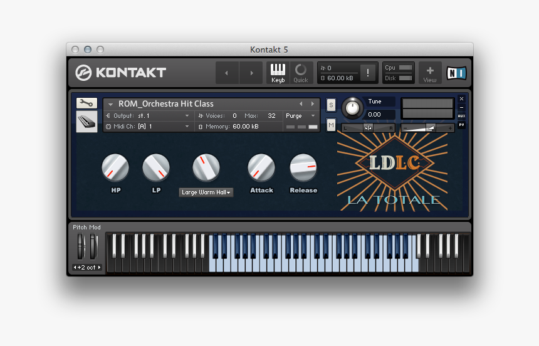Click the Tune value 0.00 field
539x346 pixels.
pos(381,115)
